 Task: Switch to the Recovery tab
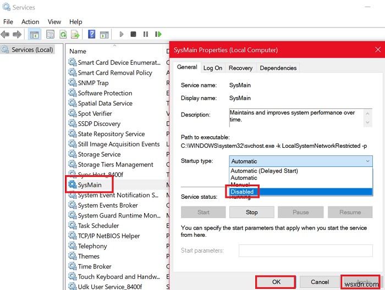click(241, 68)
